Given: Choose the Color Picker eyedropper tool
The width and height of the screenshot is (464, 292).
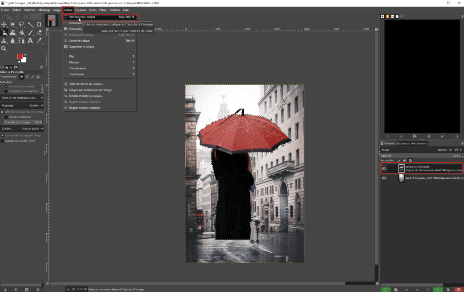Looking at the screenshot, I should 39,41.
